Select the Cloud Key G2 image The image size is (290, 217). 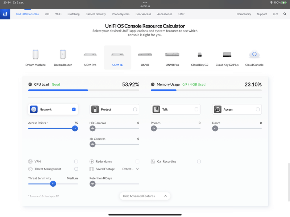200,55
